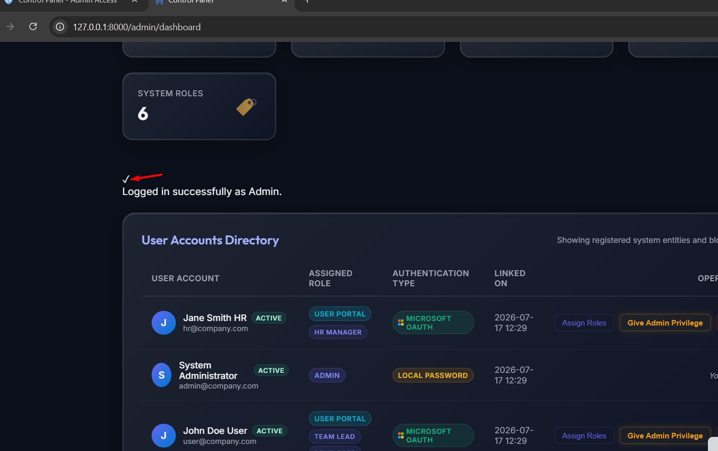Click the ASSIGNED ROLE column header

[x=331, y=279]
